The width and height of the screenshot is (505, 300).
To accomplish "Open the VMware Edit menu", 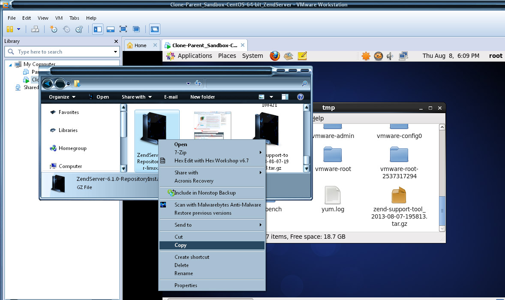I will 27,18.
